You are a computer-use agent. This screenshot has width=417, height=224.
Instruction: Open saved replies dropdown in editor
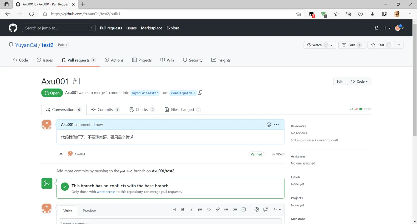277,210
